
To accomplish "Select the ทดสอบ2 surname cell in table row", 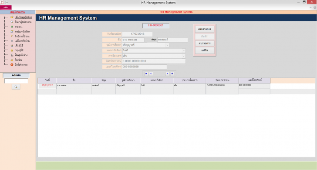I will (104, 86).
